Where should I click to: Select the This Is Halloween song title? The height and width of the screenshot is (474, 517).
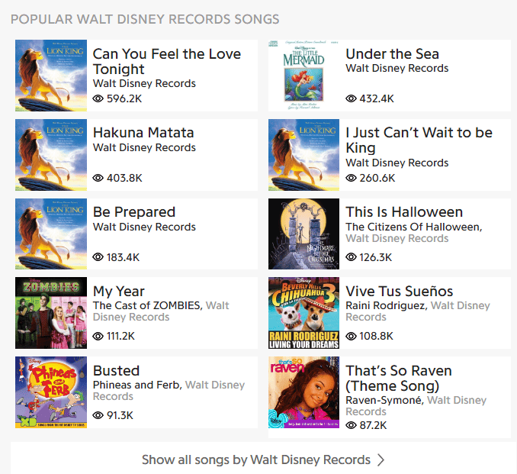pos(404,212)
